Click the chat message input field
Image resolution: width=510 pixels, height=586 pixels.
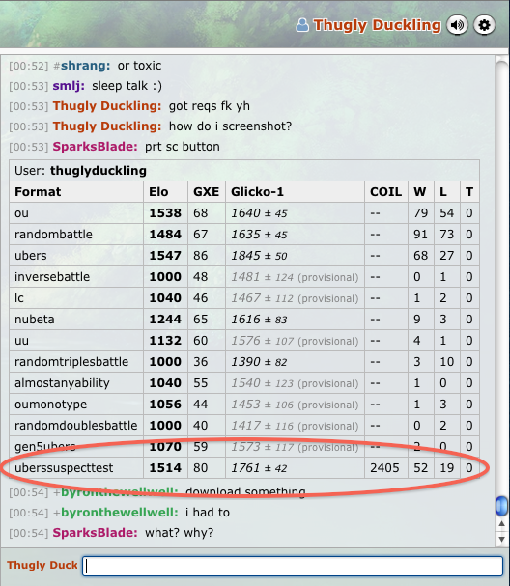pyautogui.click(x=293, y=566)
